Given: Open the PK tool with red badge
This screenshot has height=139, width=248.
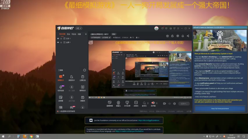Looking at the screenshot, I should (x=72, y=107).
